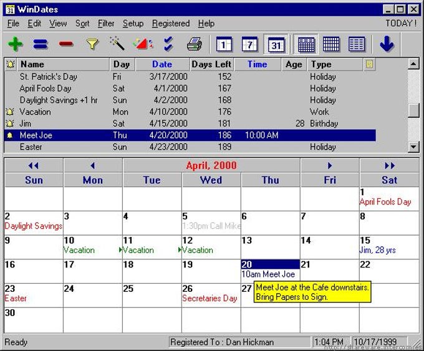Viewport: 424px width, 351px height.
Task: Sort list by Age column header
Action: (294, 64)
